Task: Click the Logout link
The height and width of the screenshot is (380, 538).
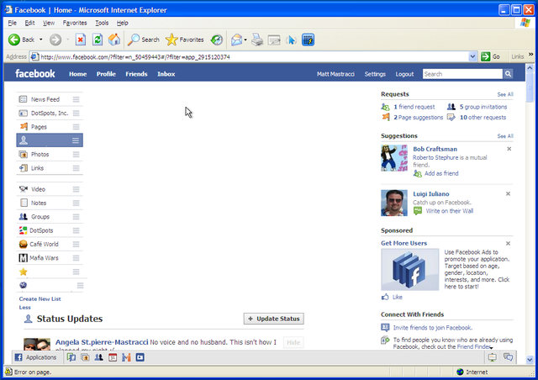Action: click(x=404, y=74)
